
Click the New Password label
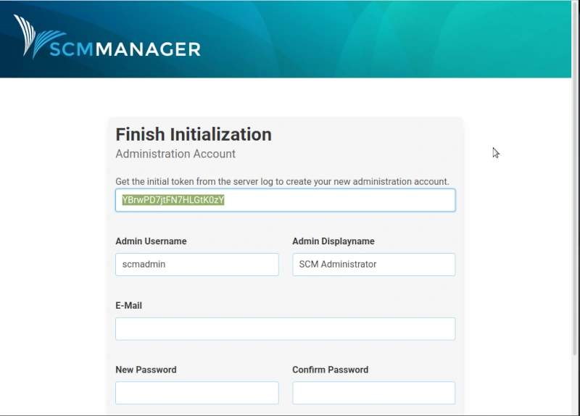point(146,370)
